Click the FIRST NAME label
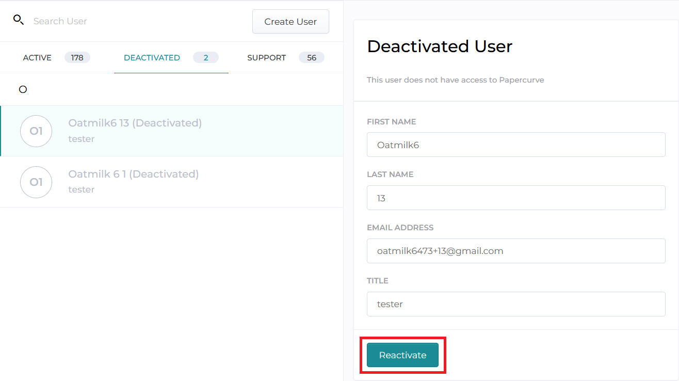 (x=392, y=122)
